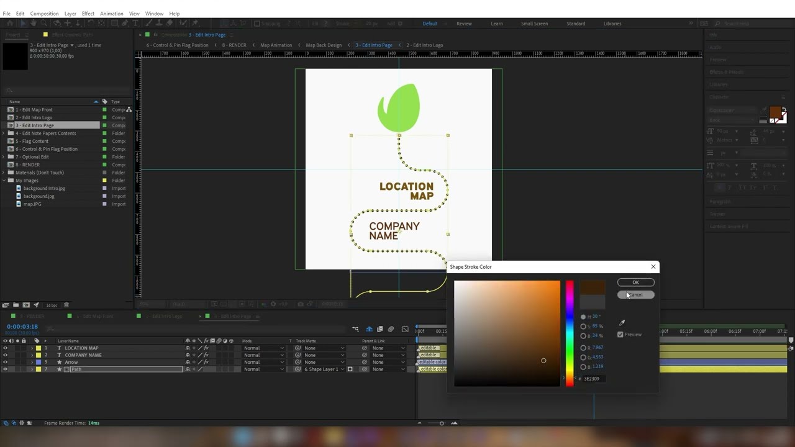The height and width of the screenshot is (447, 795).
Task: Click yellow label color of COMPANY NAME layer
Action: pyautogui.click(x=38, y=355)
